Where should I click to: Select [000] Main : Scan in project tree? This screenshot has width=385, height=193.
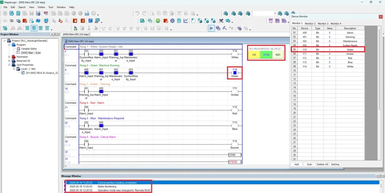tap(31, 53)
